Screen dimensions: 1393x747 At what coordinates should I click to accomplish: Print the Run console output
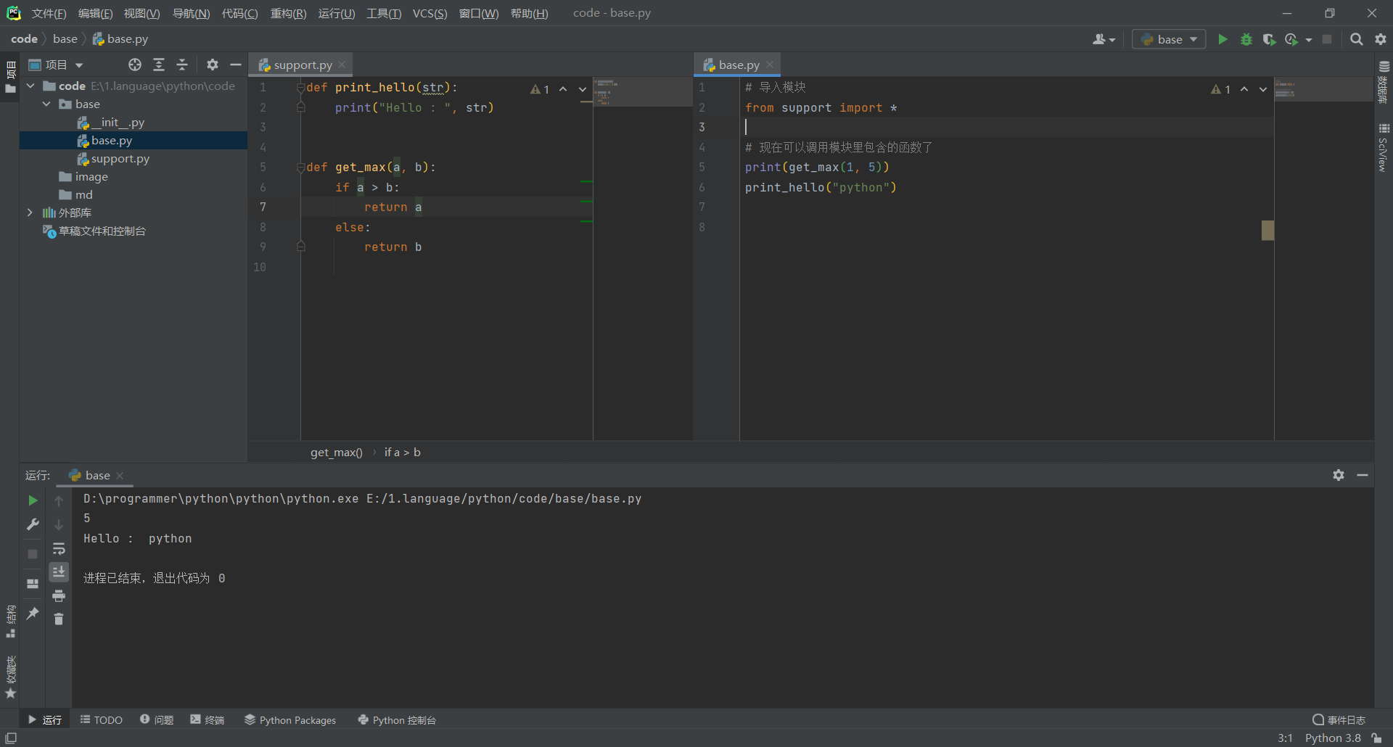pos(59,596)
